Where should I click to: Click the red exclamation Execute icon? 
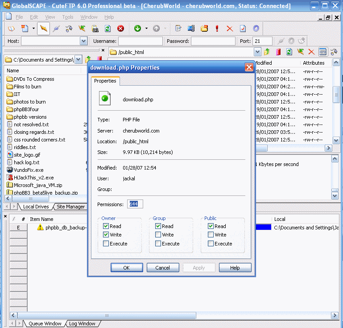(217, 29)
